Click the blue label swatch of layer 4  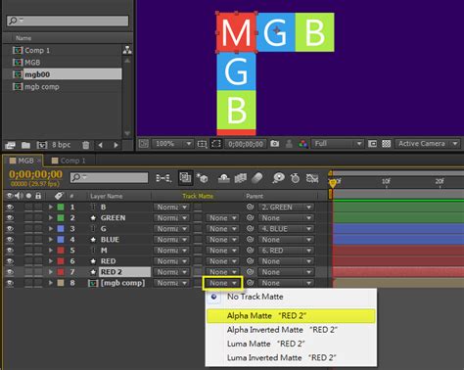tap(61, 240)
